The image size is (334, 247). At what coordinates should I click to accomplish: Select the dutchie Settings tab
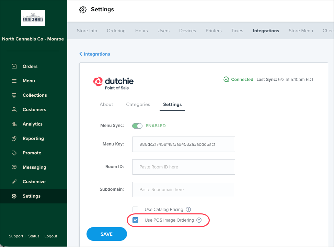(x=172, y=105)
